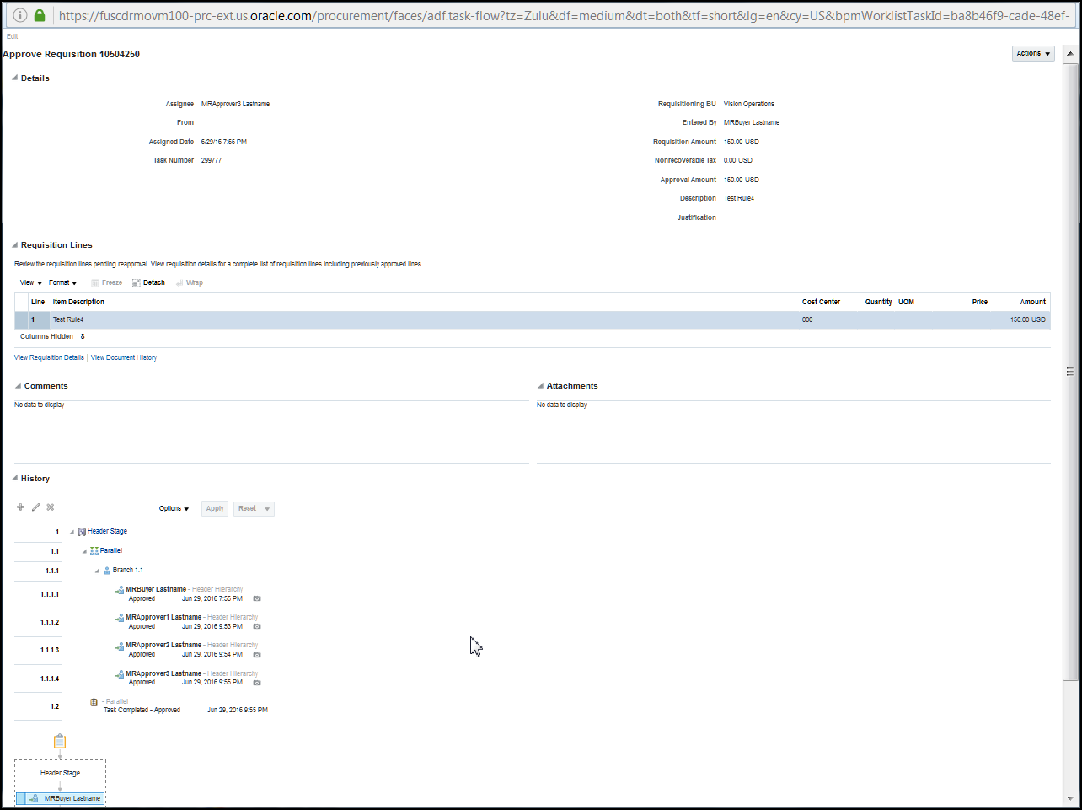Image resolution: width=1082 pixels, height=810 pixels.
Task: Collapse the Branch 1.1 node in history
Action: click(97, 570)
